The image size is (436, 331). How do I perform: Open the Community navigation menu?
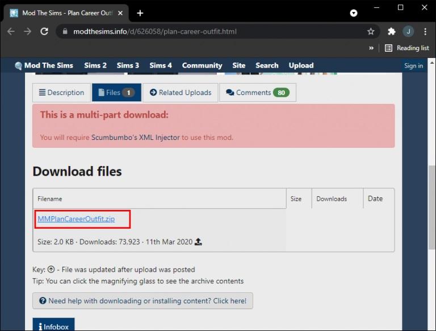click(x=202, y=65)
